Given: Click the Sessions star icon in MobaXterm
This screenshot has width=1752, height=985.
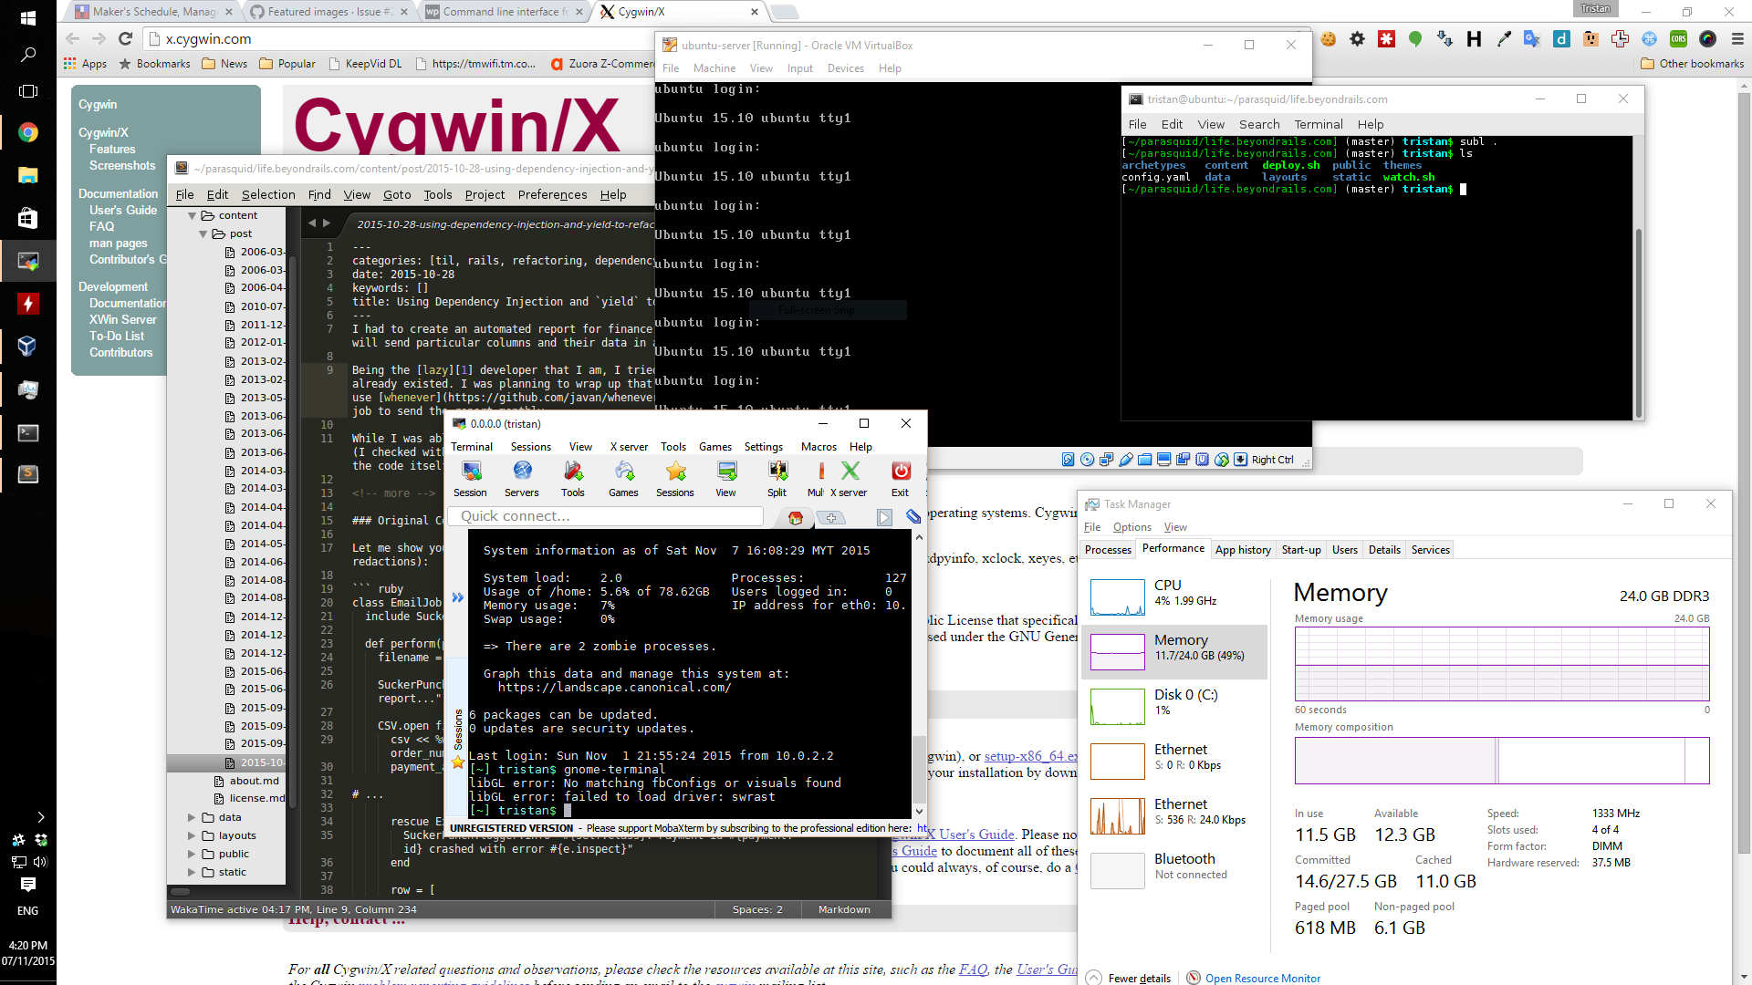Looking at the screenshot, I should 675,478.
